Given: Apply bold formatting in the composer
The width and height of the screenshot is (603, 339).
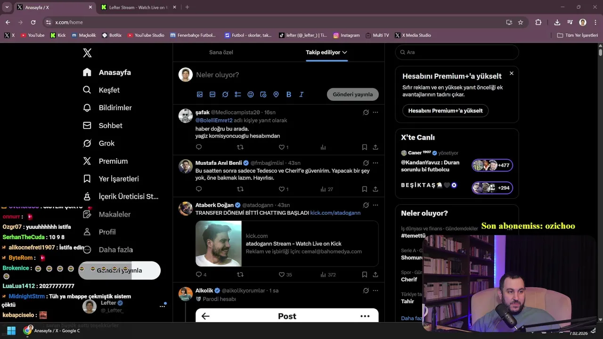Looking at the screenshot, I should [x=289, y=94].
